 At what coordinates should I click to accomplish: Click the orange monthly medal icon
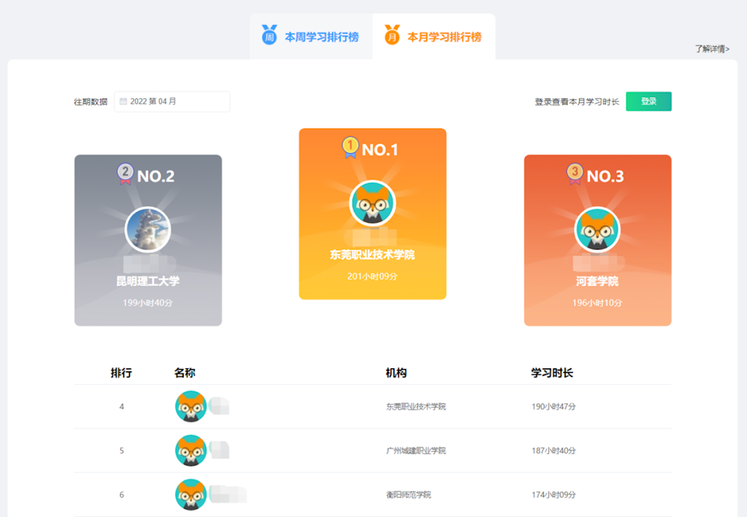click(392, 35)
